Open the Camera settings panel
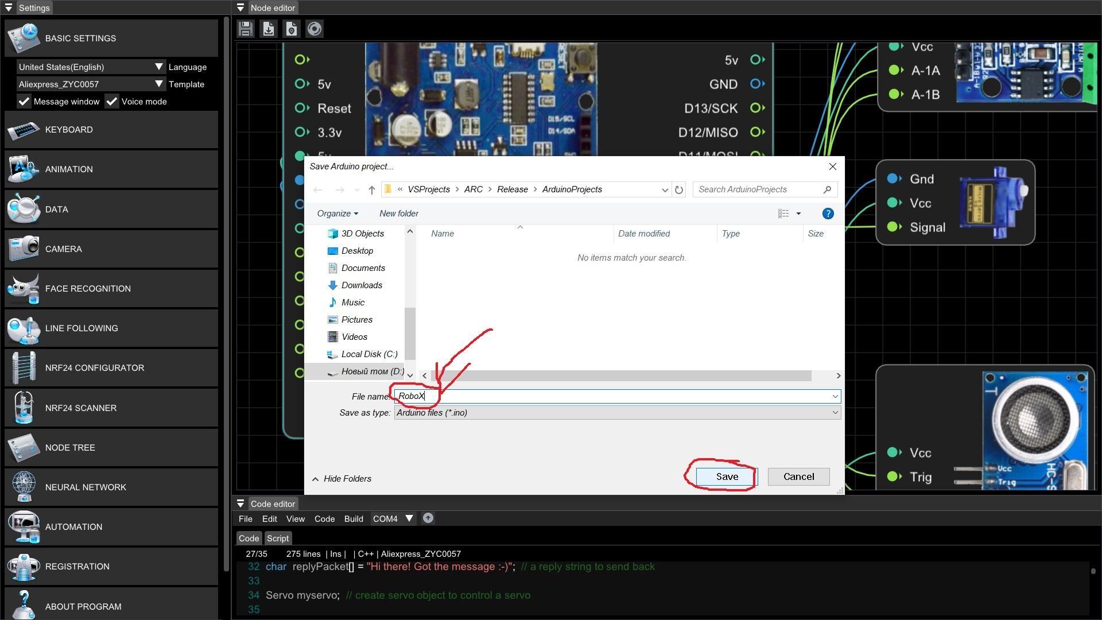The height and width of the screenshot is (620, 1102). [x=63, y=249]
